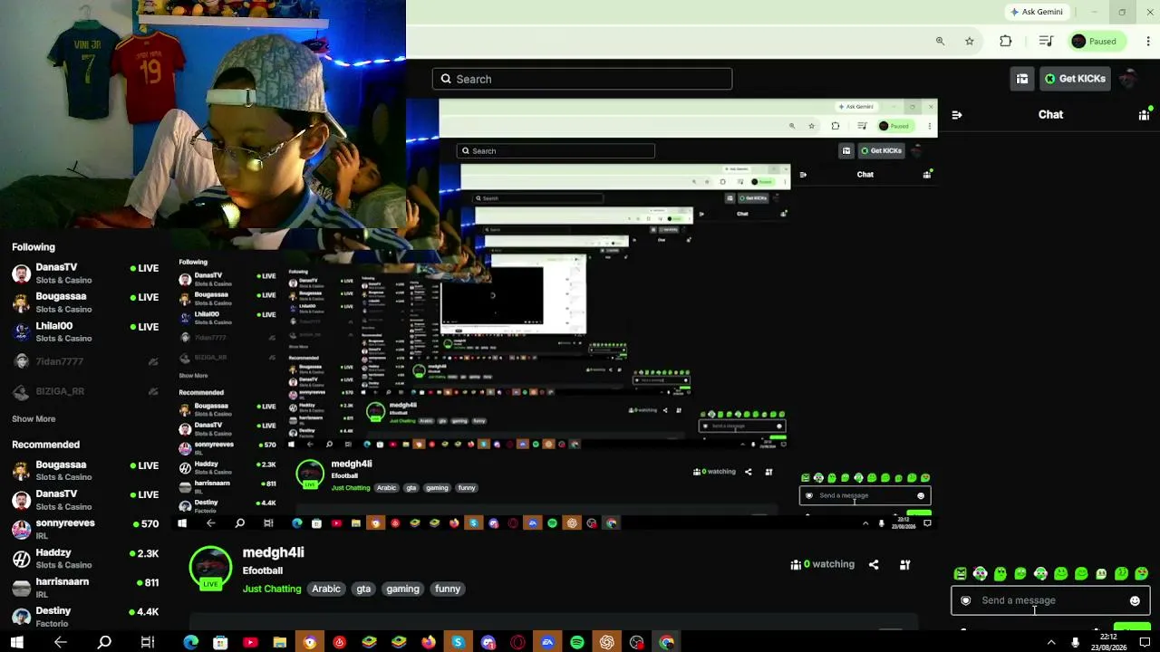This screenshot has height=652, width=1160.
Task: Collapse the chat panel with the arrow icon
Action: [x=957, y=115]
